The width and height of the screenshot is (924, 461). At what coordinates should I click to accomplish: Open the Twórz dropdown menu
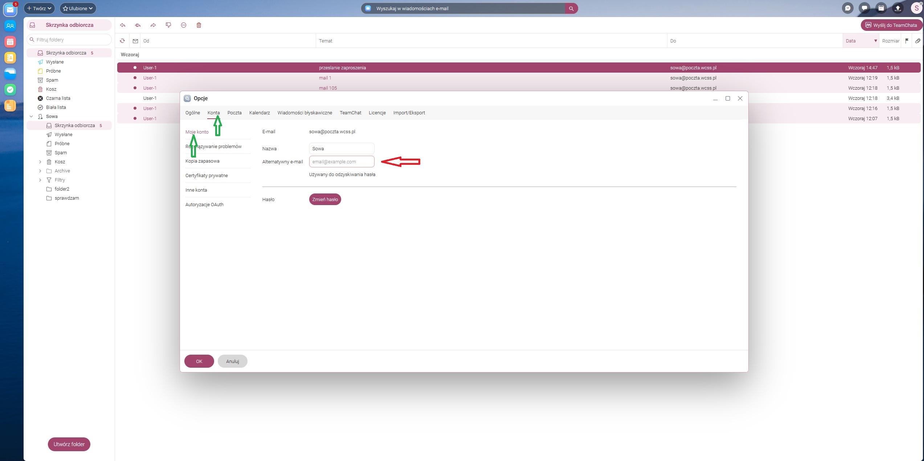(39, 8)
